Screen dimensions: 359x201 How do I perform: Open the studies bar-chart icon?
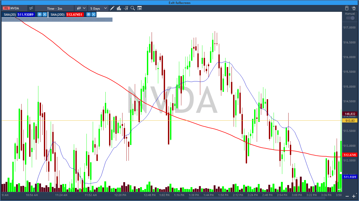coord(119,8)
